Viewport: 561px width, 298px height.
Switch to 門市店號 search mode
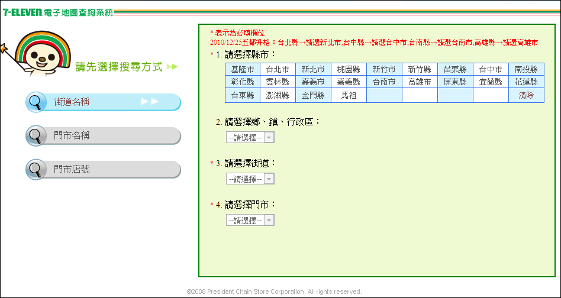point(103,170)
